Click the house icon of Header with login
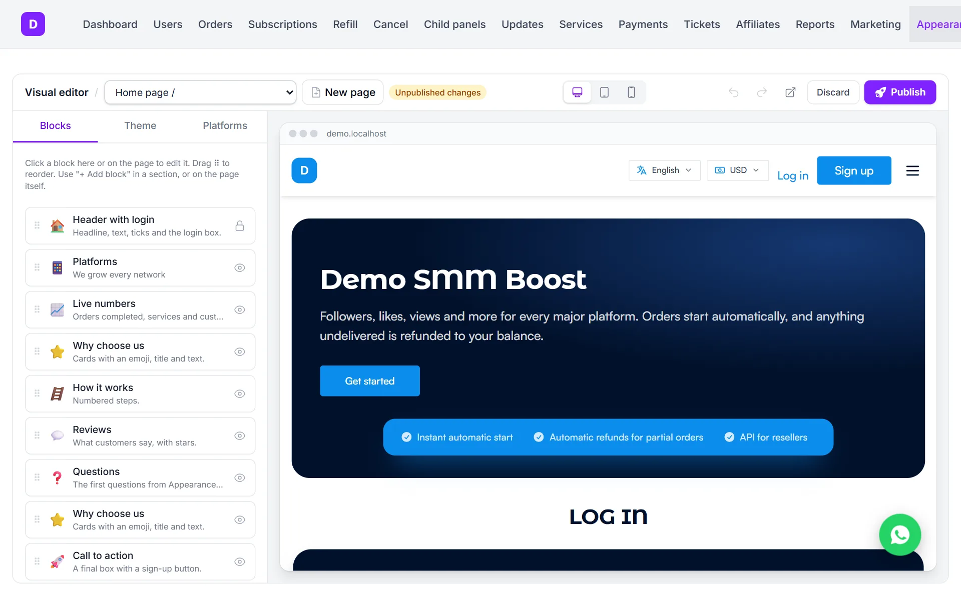 tap(58, 226)
